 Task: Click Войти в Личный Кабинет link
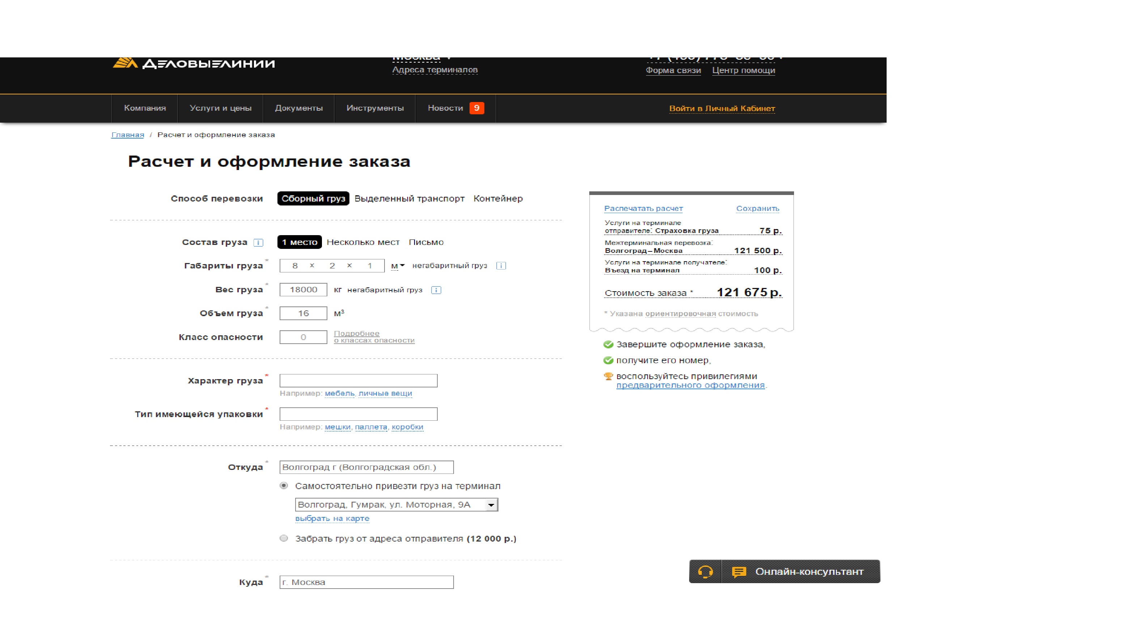722,108
